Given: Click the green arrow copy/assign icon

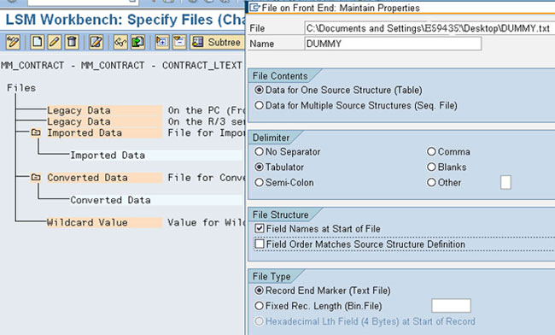Looking at the screenshot, I should click(137, 42).
